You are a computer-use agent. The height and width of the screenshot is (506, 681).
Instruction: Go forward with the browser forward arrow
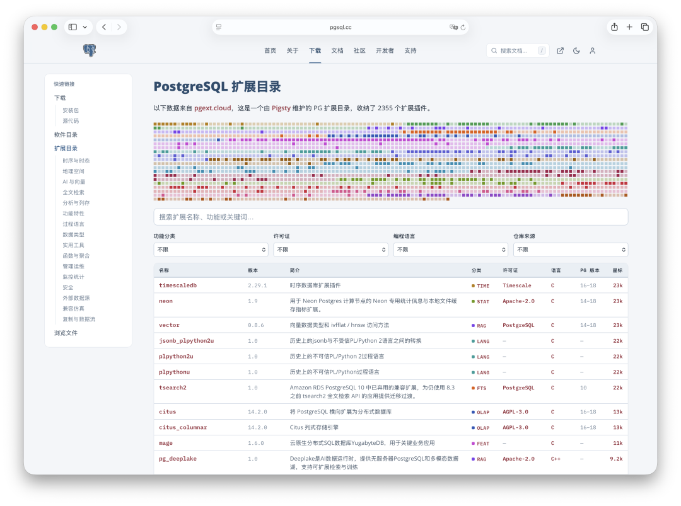click(119, 27)
